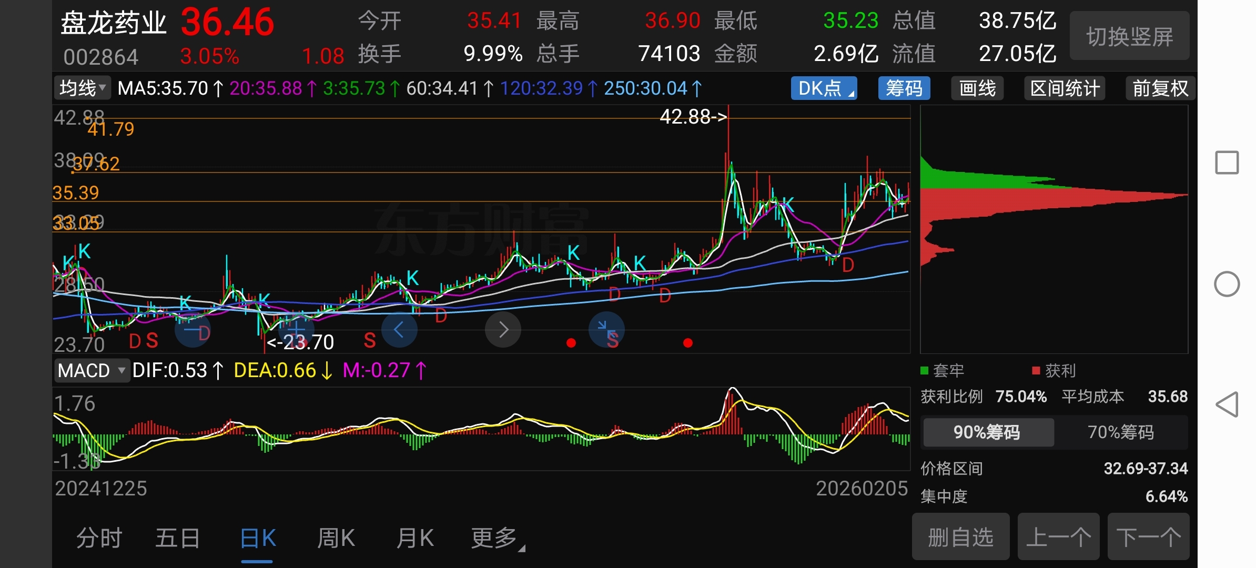The width and height of the screenshot is (1256, 568).
Task: Tap the 删自选 button
Action: (x=960, y=537)
